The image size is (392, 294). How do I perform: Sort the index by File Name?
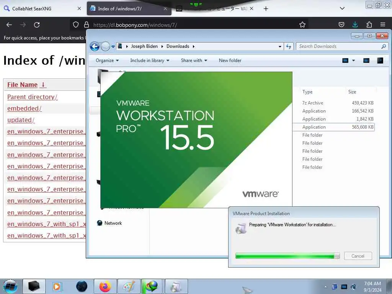pyautogui.click(x=26, y=85)
